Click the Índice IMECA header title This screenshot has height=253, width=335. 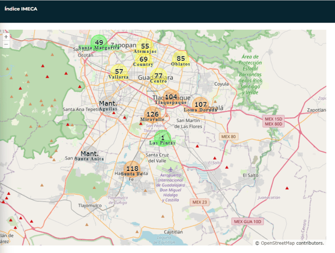[21, 9]
